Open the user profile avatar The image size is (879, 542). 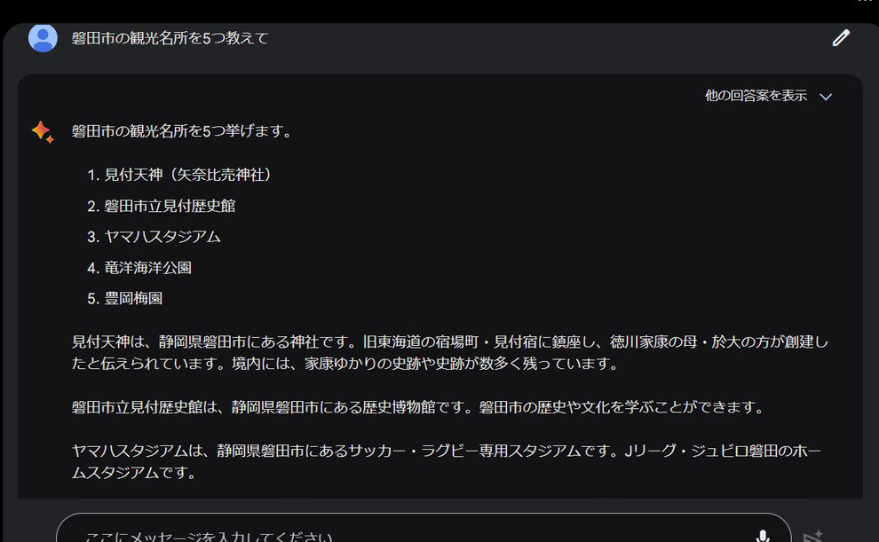point(43,38)
